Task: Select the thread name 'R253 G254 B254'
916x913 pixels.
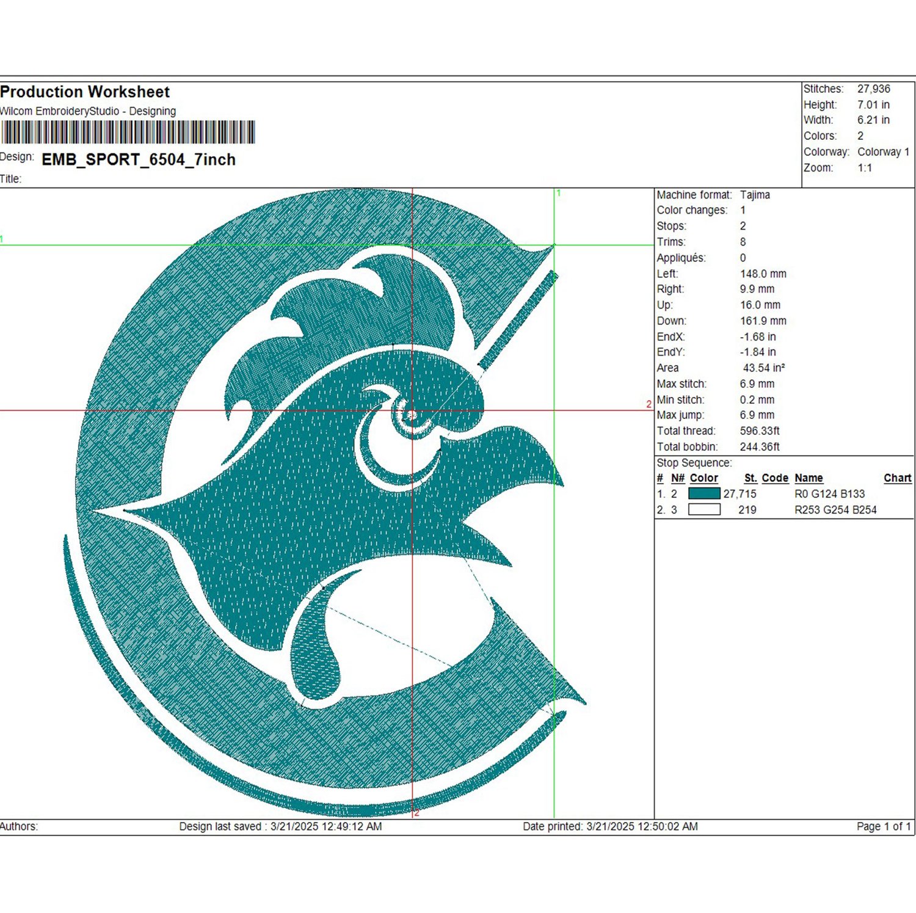Action: coord(835,509)
